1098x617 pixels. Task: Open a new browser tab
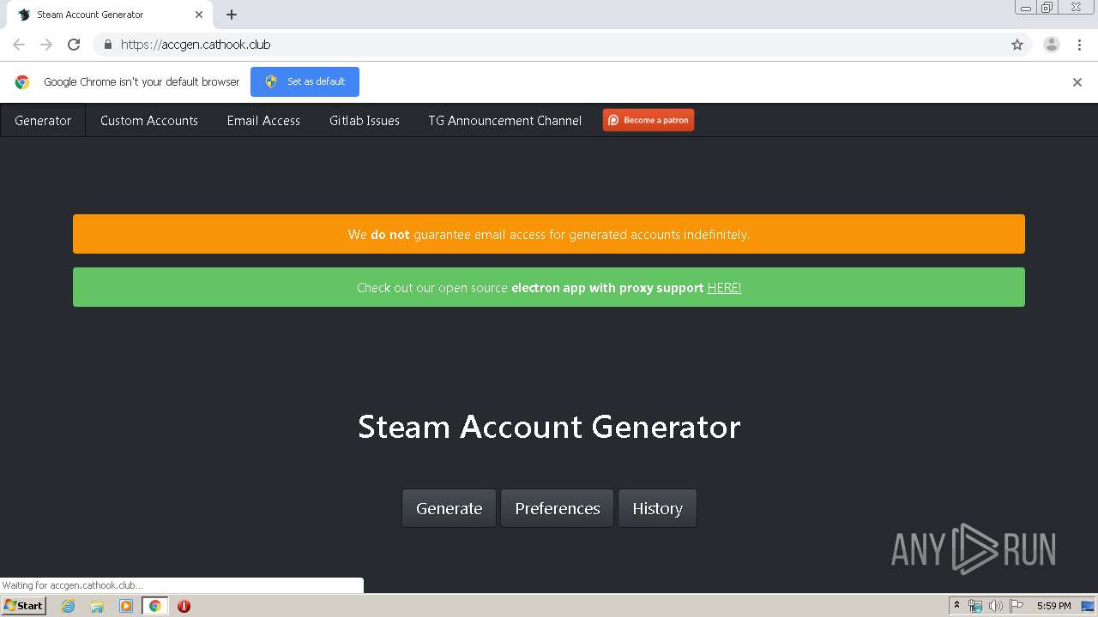(x=232, y=15)
